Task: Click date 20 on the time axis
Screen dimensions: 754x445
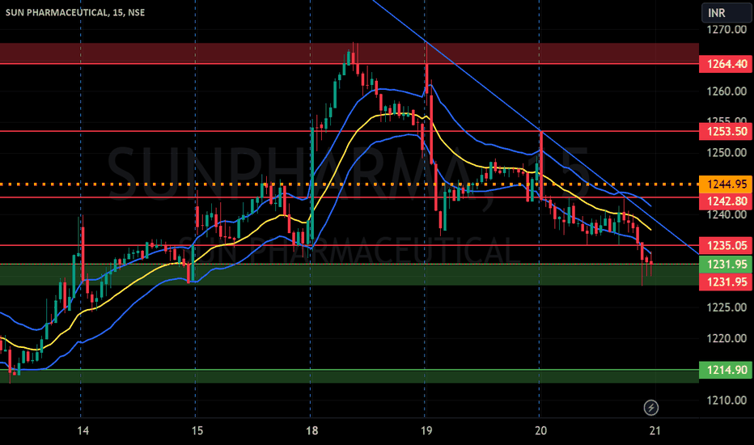Action: [540, 430]
